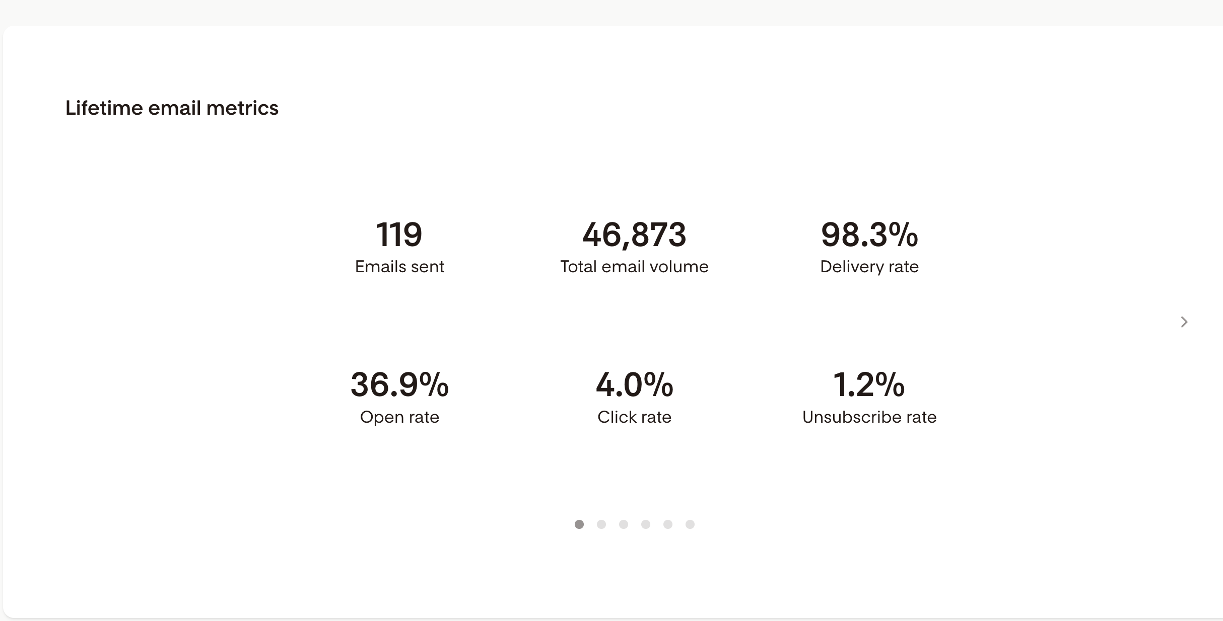Go to the second carousel dot
Image resolution: width=1223 pixels, height=621 pixels.
coord(601,524)
